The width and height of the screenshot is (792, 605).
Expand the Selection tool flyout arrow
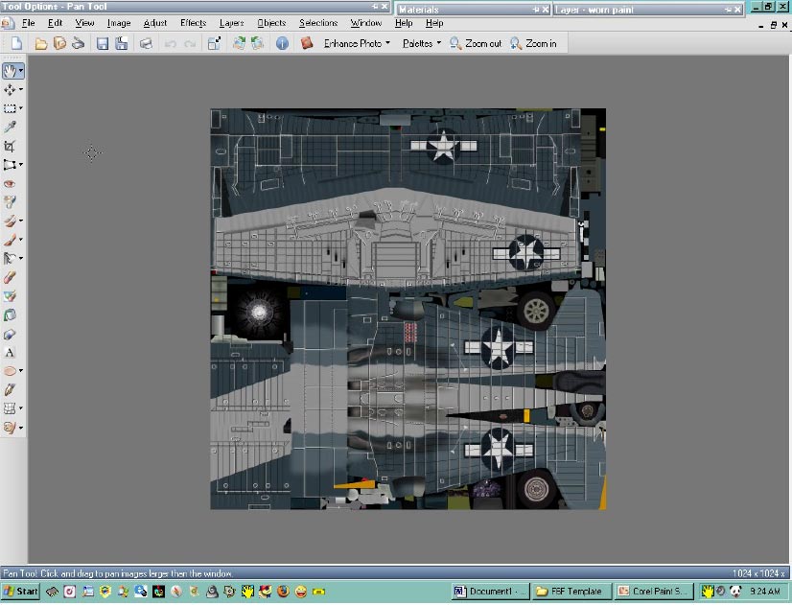tap(21, 108)
